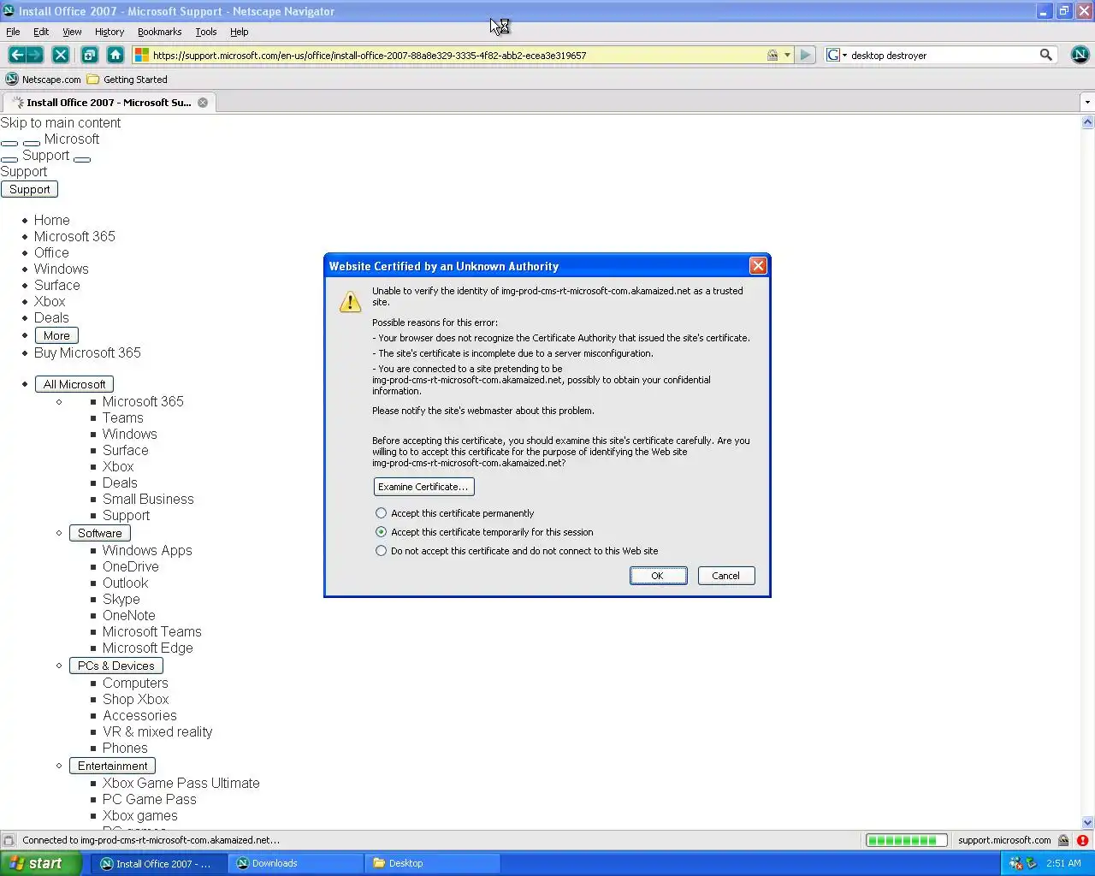
Task: Click the vertical scrollbar down arrow
Action: tap(1087, 822)
